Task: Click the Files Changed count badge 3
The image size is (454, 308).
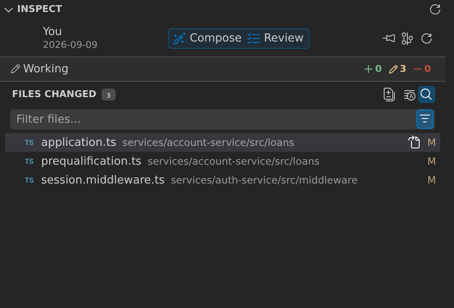Action: point(108,95)
